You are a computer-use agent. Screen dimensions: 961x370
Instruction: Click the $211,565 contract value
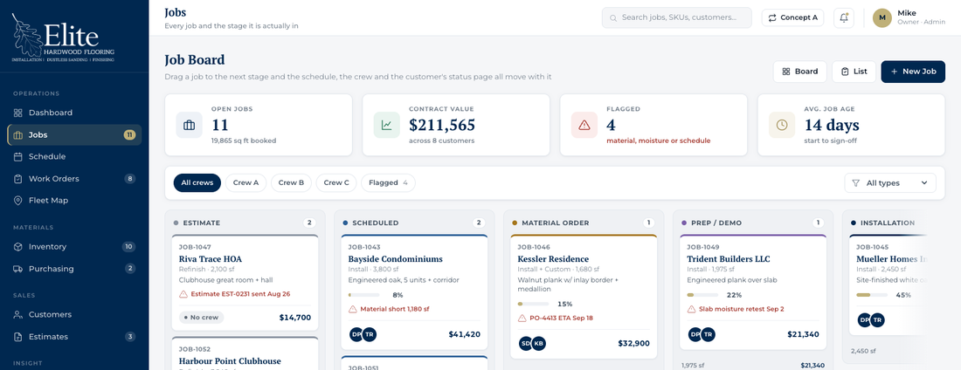pos(442,125)
